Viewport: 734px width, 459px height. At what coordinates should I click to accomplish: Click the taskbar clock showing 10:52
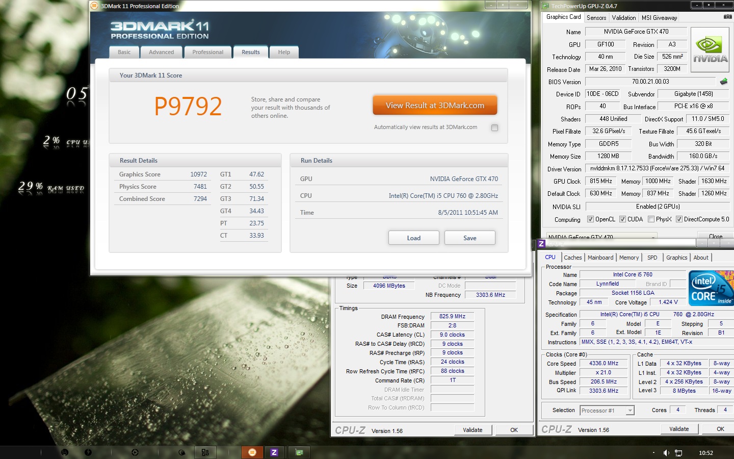click(x=706, y=453)
